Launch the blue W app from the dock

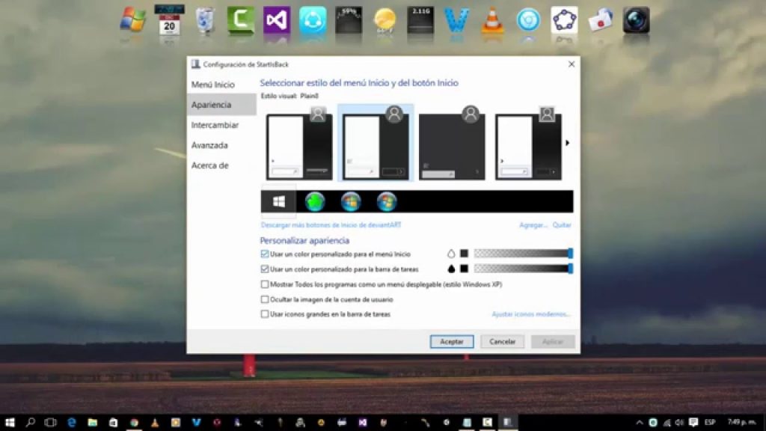click(x=457, y=20)
